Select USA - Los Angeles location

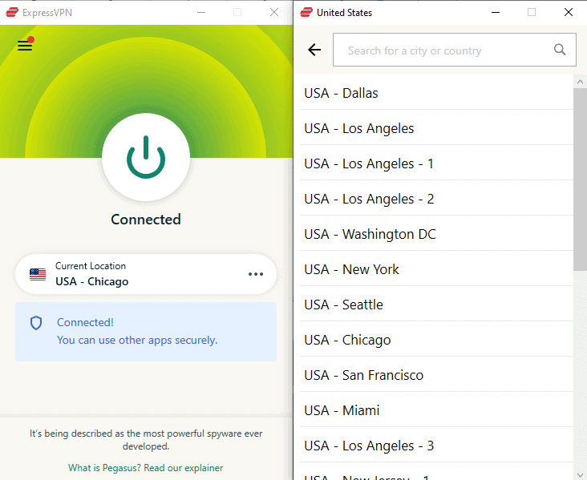(x=436, y=128)
